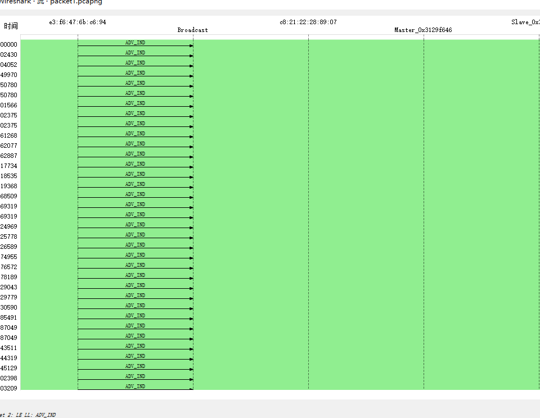Select the time entry 02430
Viewport: 540px width, 418px height.
tap(8, 54)
